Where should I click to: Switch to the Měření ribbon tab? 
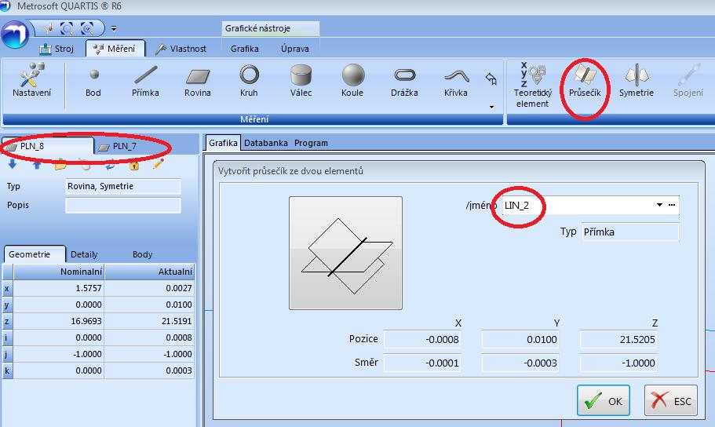point(115,49)
